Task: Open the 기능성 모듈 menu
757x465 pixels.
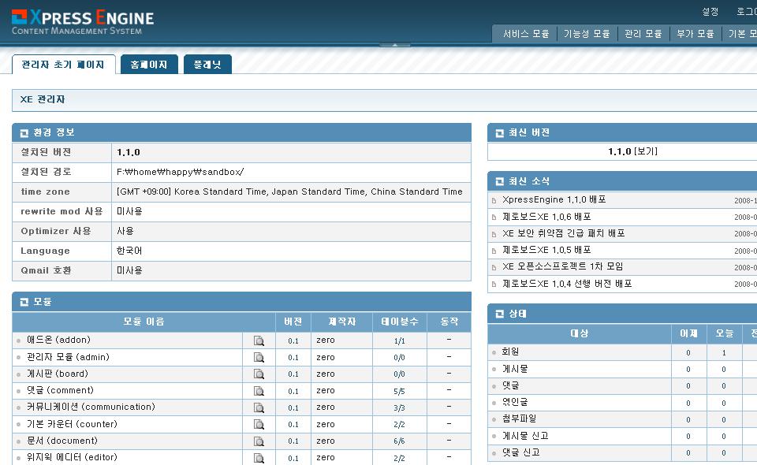Action: [587, 34]
